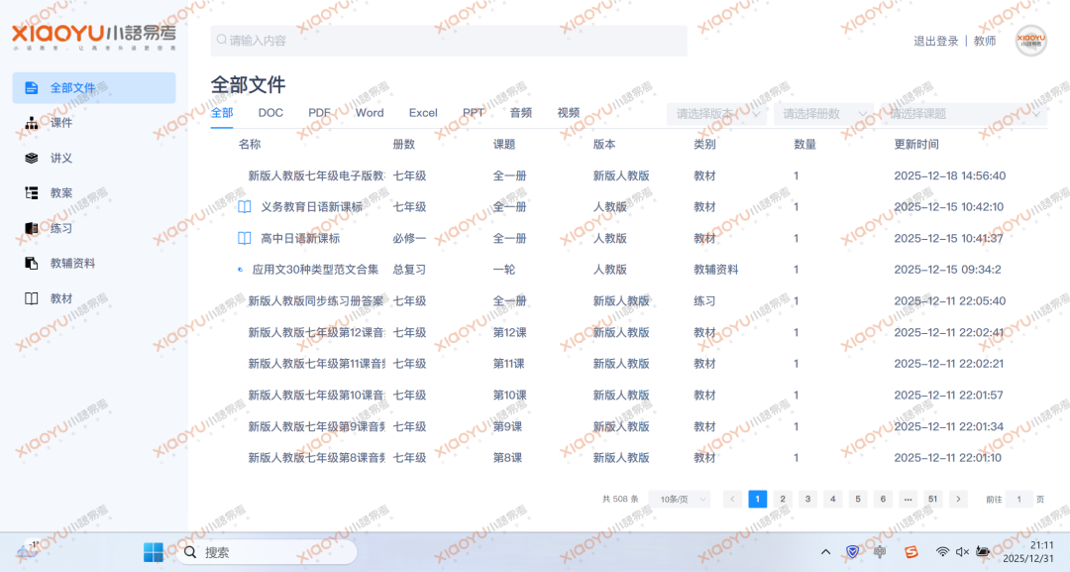Go to next page arrow
This screenshot has height=572, width=1070.
coord(958,499)
